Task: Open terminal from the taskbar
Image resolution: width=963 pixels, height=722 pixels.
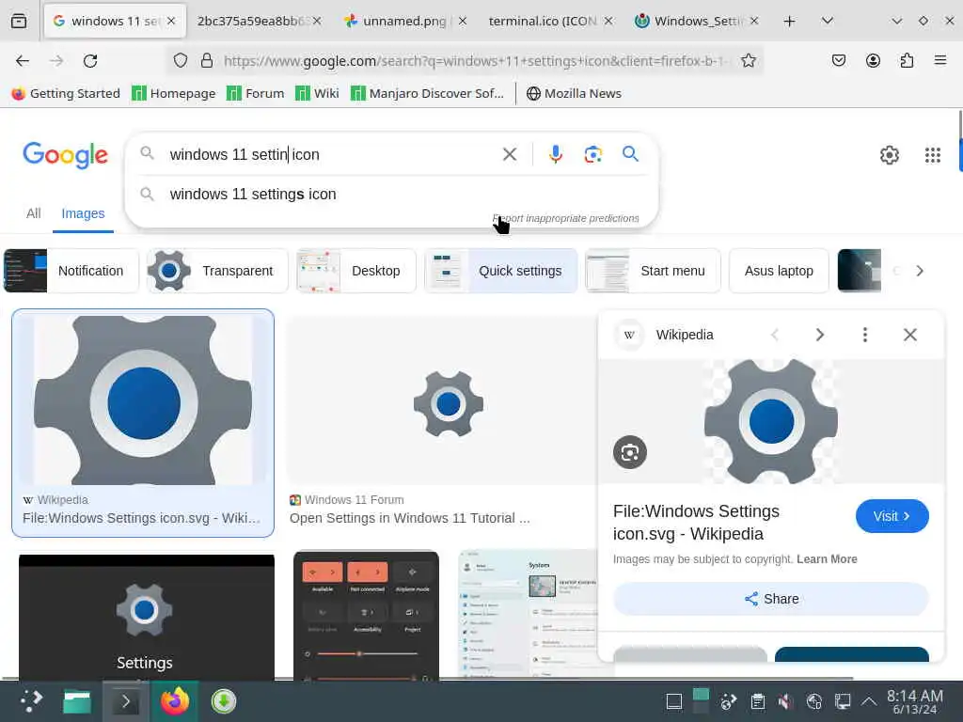Action: coord(125,701)
